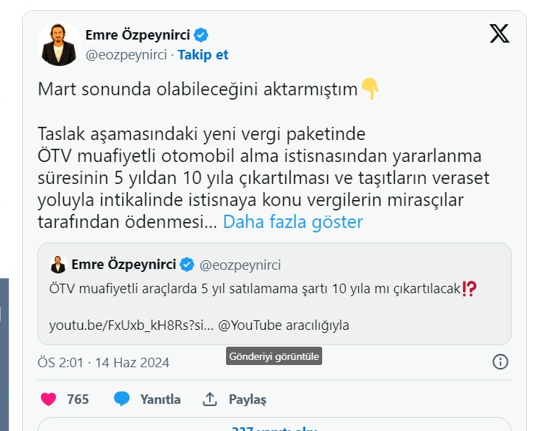Click the verified badge beside the main author name
The height and width of the screenshot is (431, 546).
point(200,34)
